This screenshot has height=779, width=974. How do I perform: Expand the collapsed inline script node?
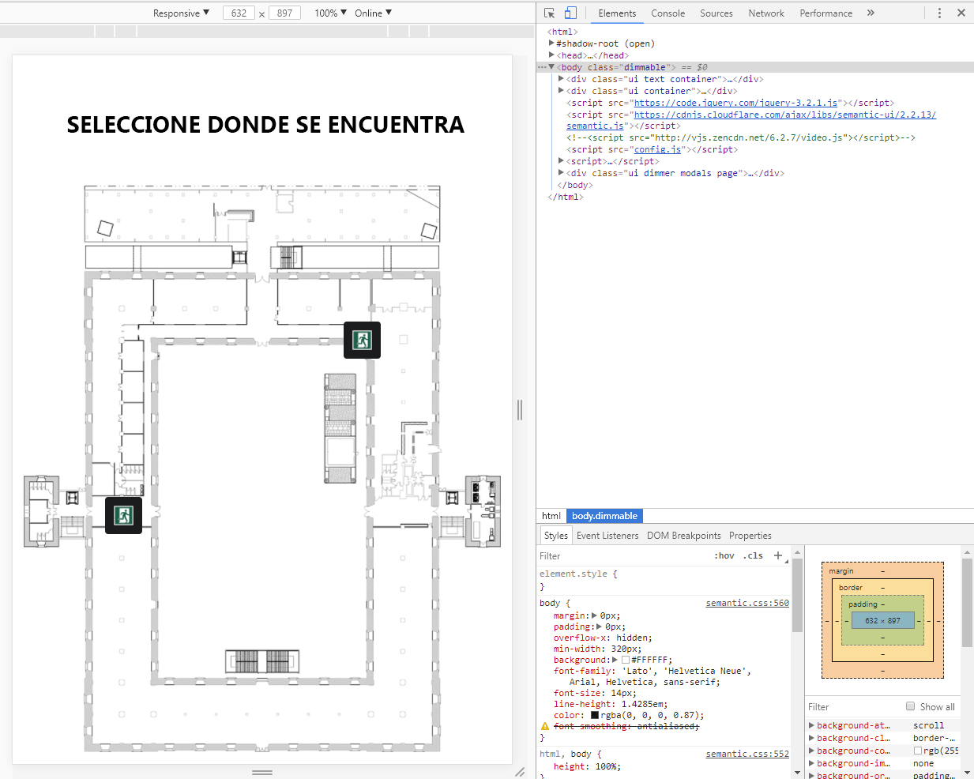(x=561, y=161)
